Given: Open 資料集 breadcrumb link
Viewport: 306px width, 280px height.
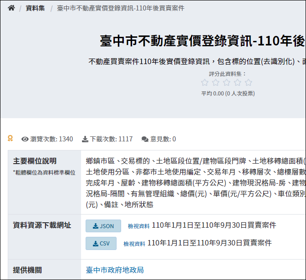Looking at the screenshot, I should click(x=36, y=8).
